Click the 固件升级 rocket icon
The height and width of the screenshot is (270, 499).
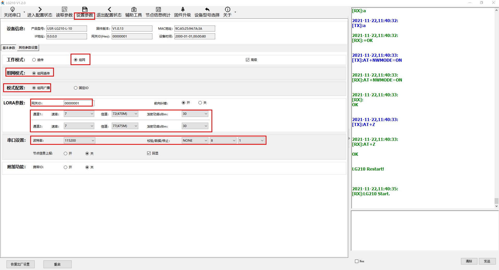coord(183,10)
